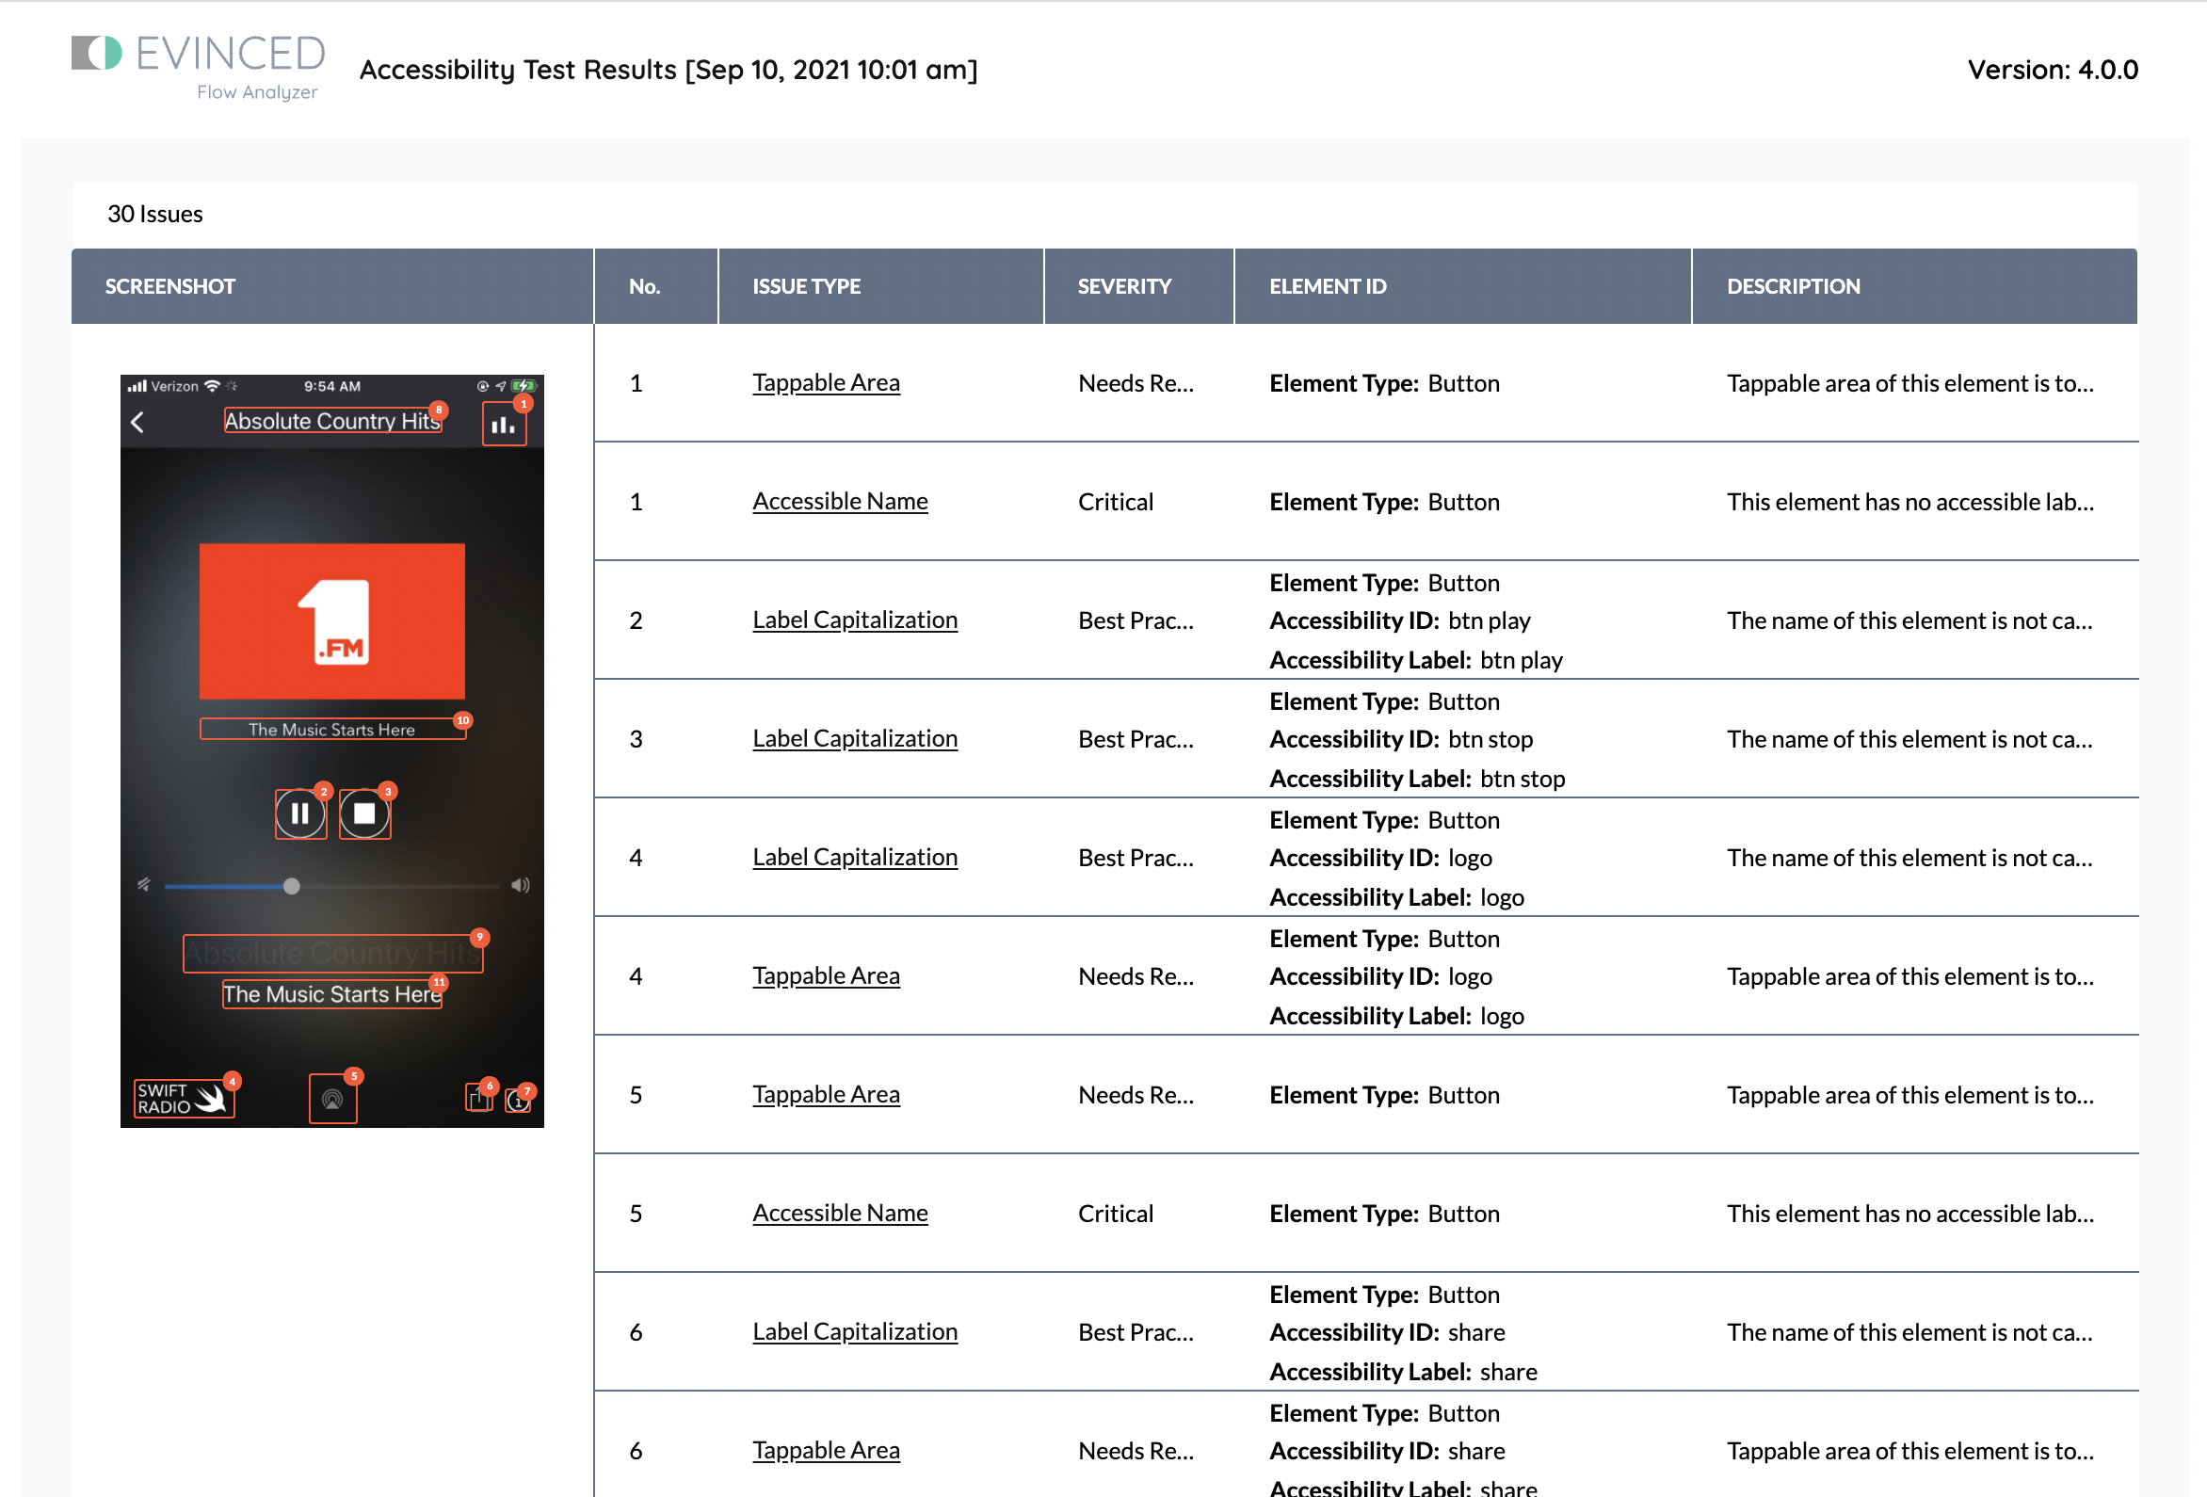Click the Absolute Country Hits title marked 8

click(331, 421)
